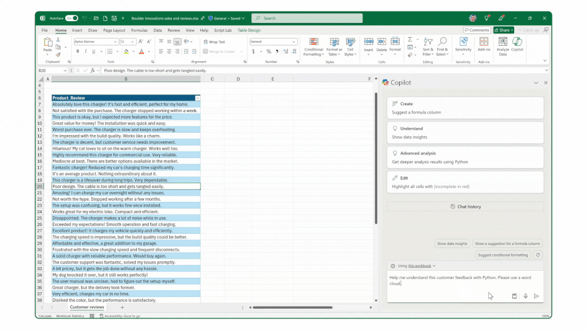Click the Chat history button

[x=465, y=207]
